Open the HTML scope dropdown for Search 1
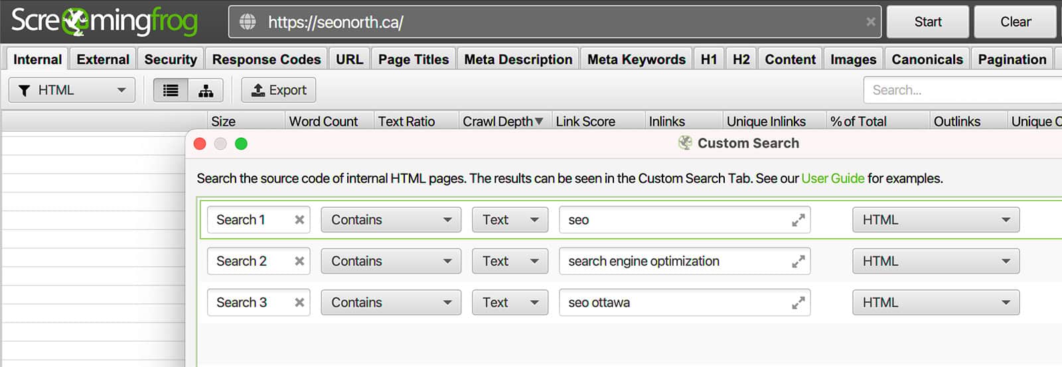The image size is (1062, 367). [x=936, y=220]
